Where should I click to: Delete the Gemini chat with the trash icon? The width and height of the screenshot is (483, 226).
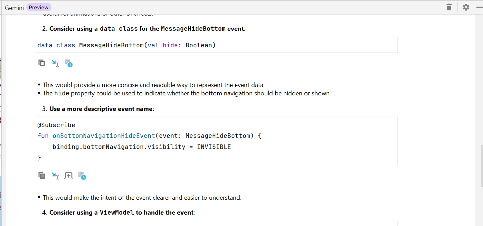[x=449, y=7]
